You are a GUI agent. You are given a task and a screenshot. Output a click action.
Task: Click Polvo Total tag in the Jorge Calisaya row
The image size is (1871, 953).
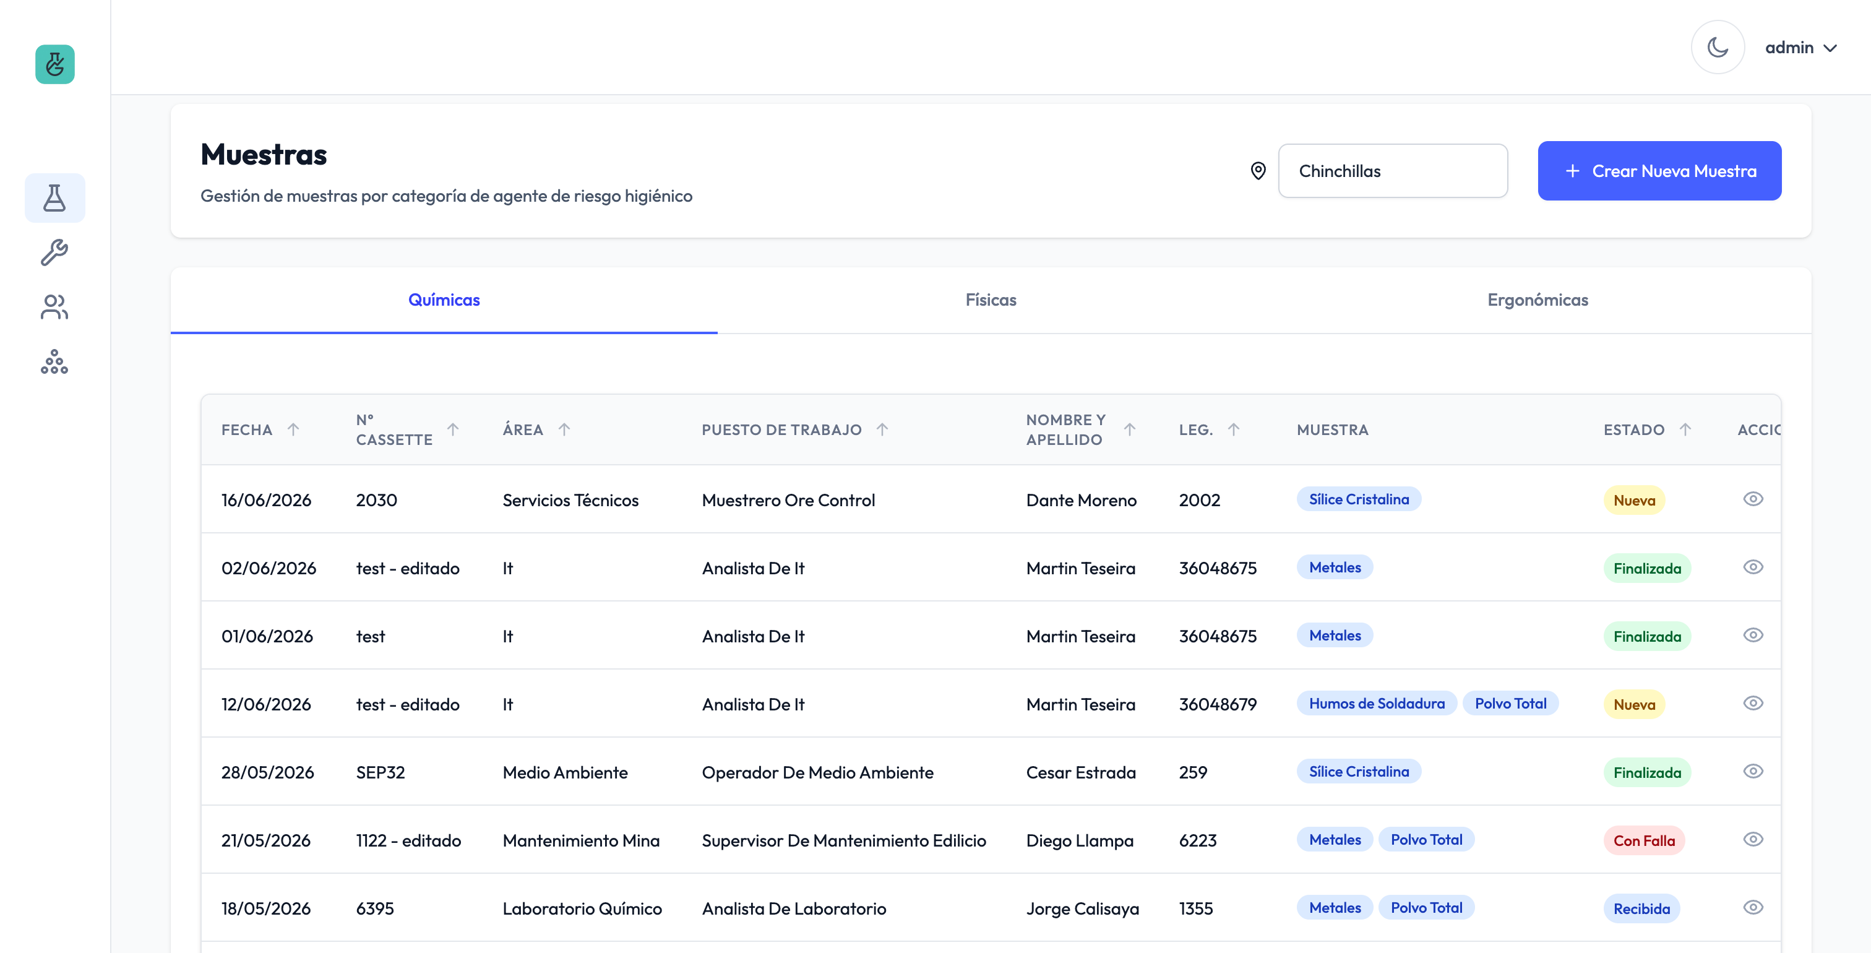pos(1426,907)
